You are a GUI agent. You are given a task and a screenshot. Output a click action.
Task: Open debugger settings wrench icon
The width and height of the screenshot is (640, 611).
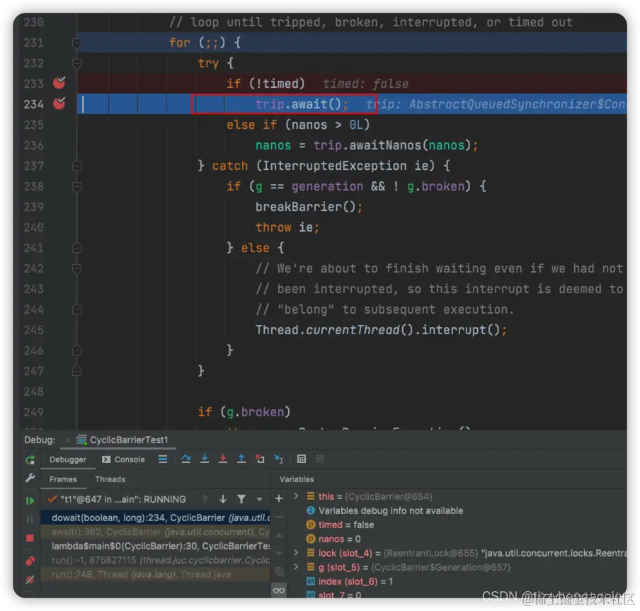click(30, 478)
